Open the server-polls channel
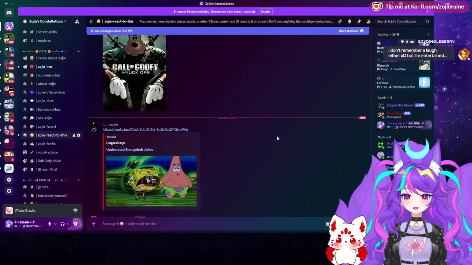Image resolution: width=472 pixels, height=265 pixels. (51, 32)
